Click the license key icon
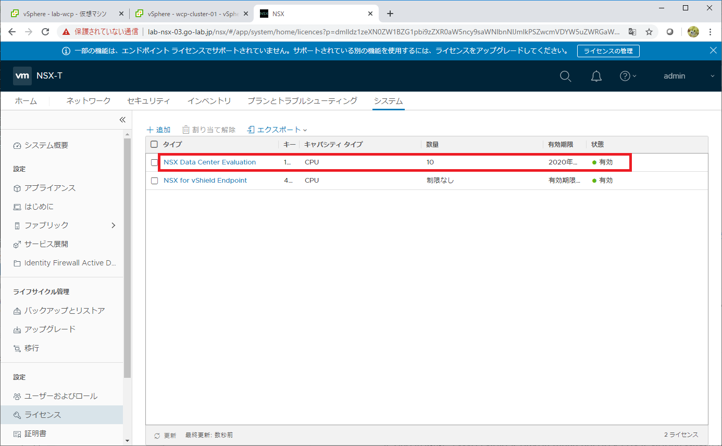 (17, 415)
